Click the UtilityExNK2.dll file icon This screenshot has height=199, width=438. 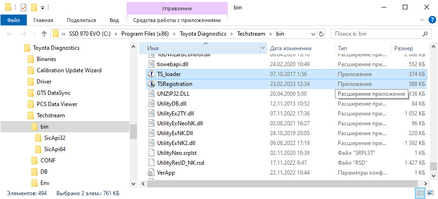pos(151,143)
